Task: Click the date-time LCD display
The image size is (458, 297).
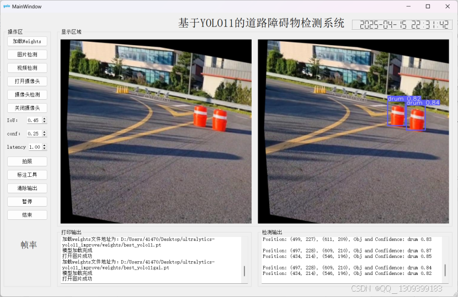Action: coord(402,25)
